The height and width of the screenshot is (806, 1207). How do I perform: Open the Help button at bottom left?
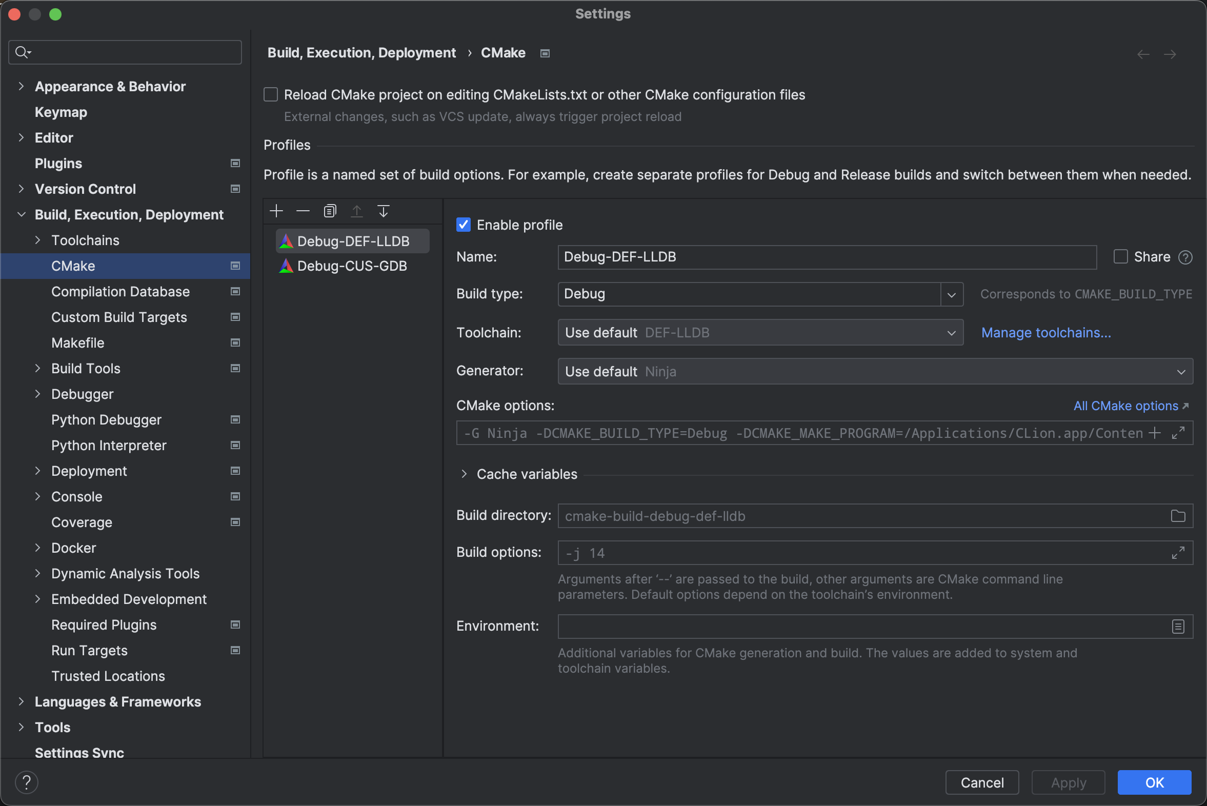(26, 782)
